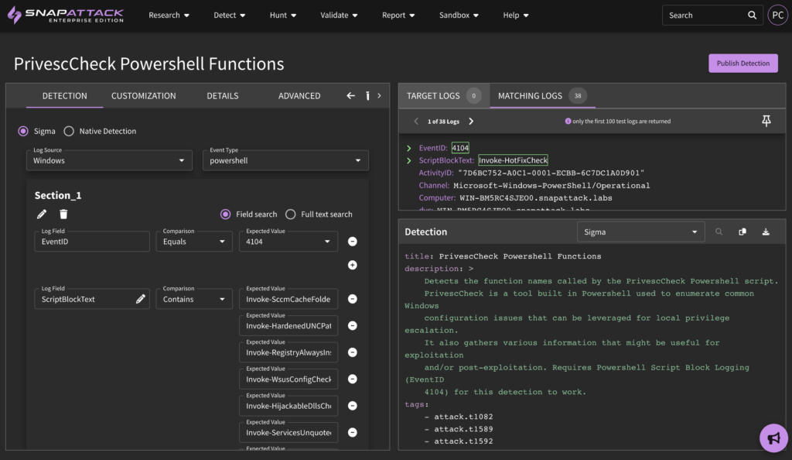
Task: Copy the detection using the copy icon
Action: click(742, 232)
